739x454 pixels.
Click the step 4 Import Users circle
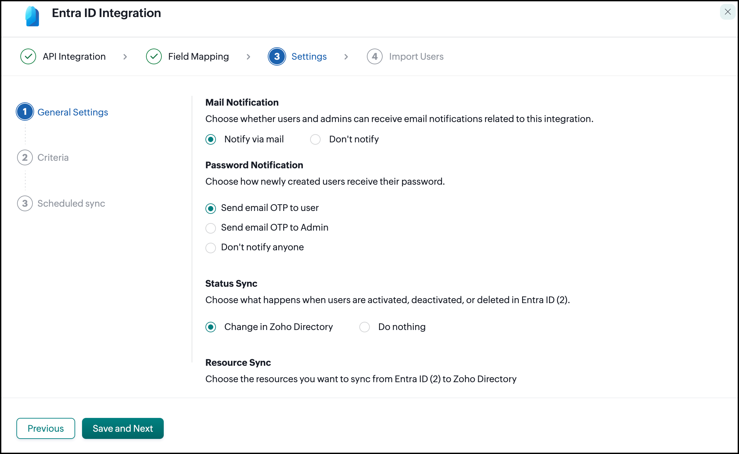(374, 56)
